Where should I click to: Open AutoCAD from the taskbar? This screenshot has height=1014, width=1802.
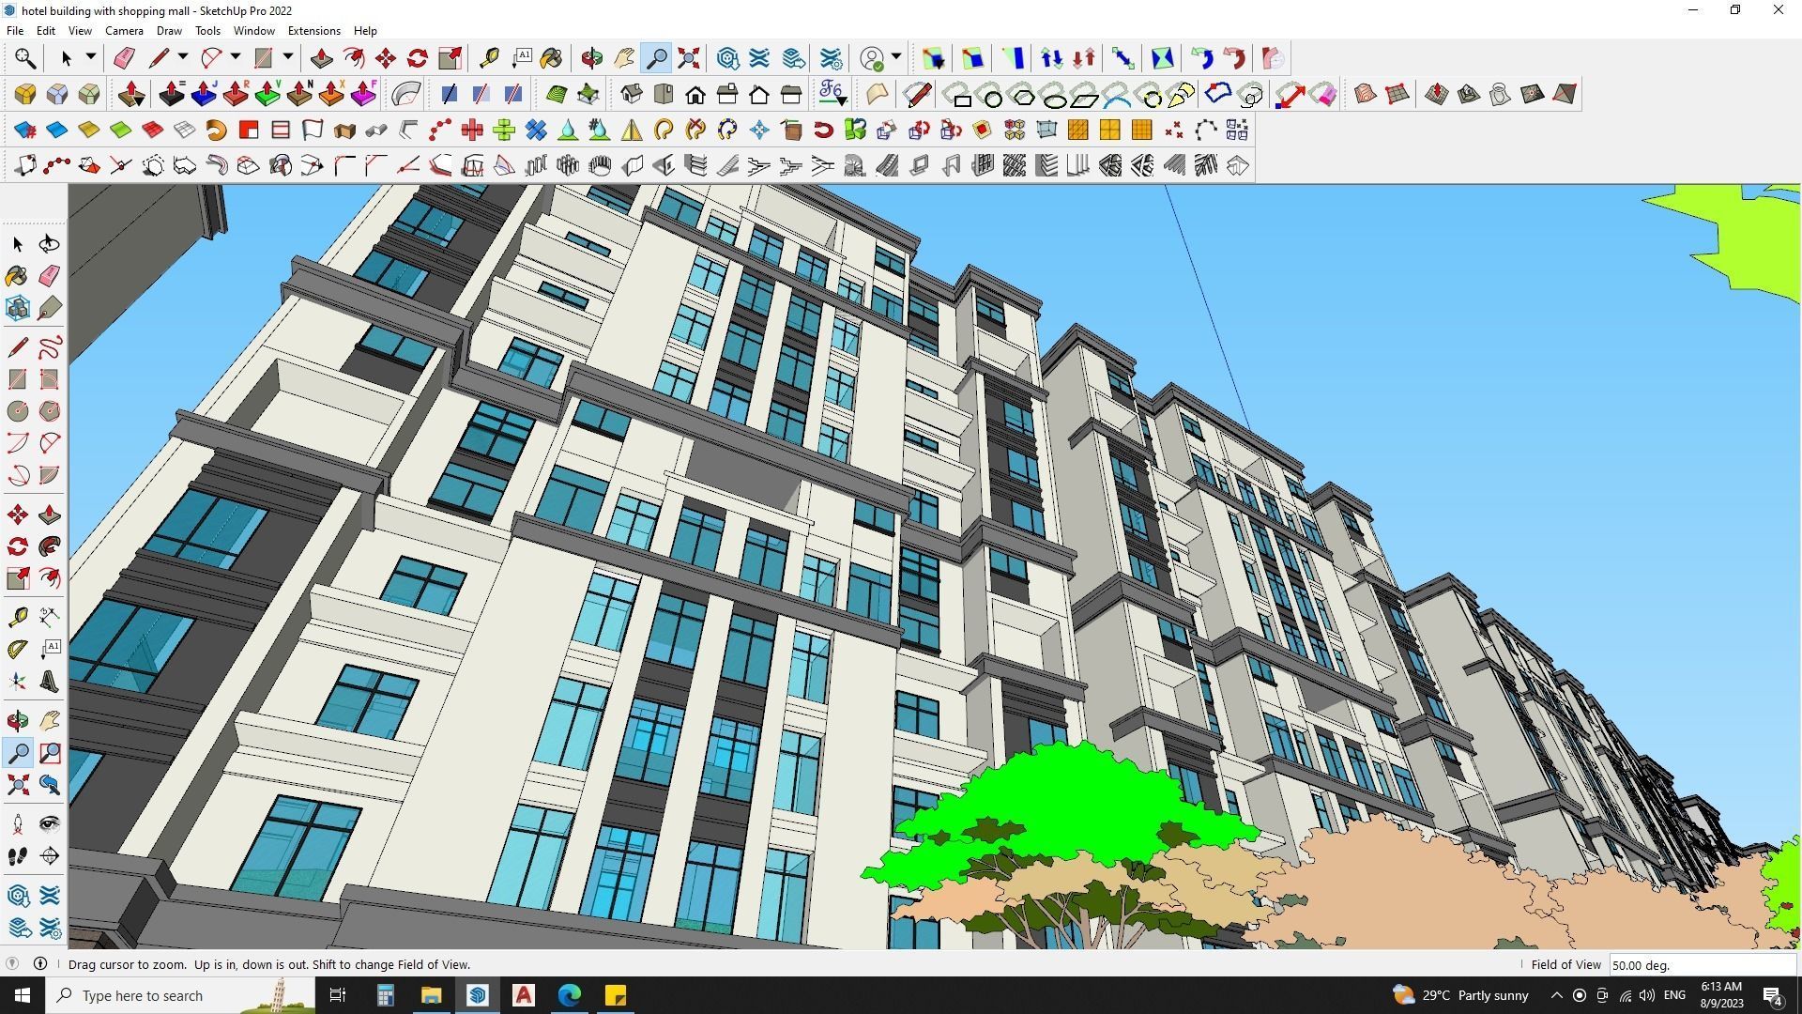point(524,995)
